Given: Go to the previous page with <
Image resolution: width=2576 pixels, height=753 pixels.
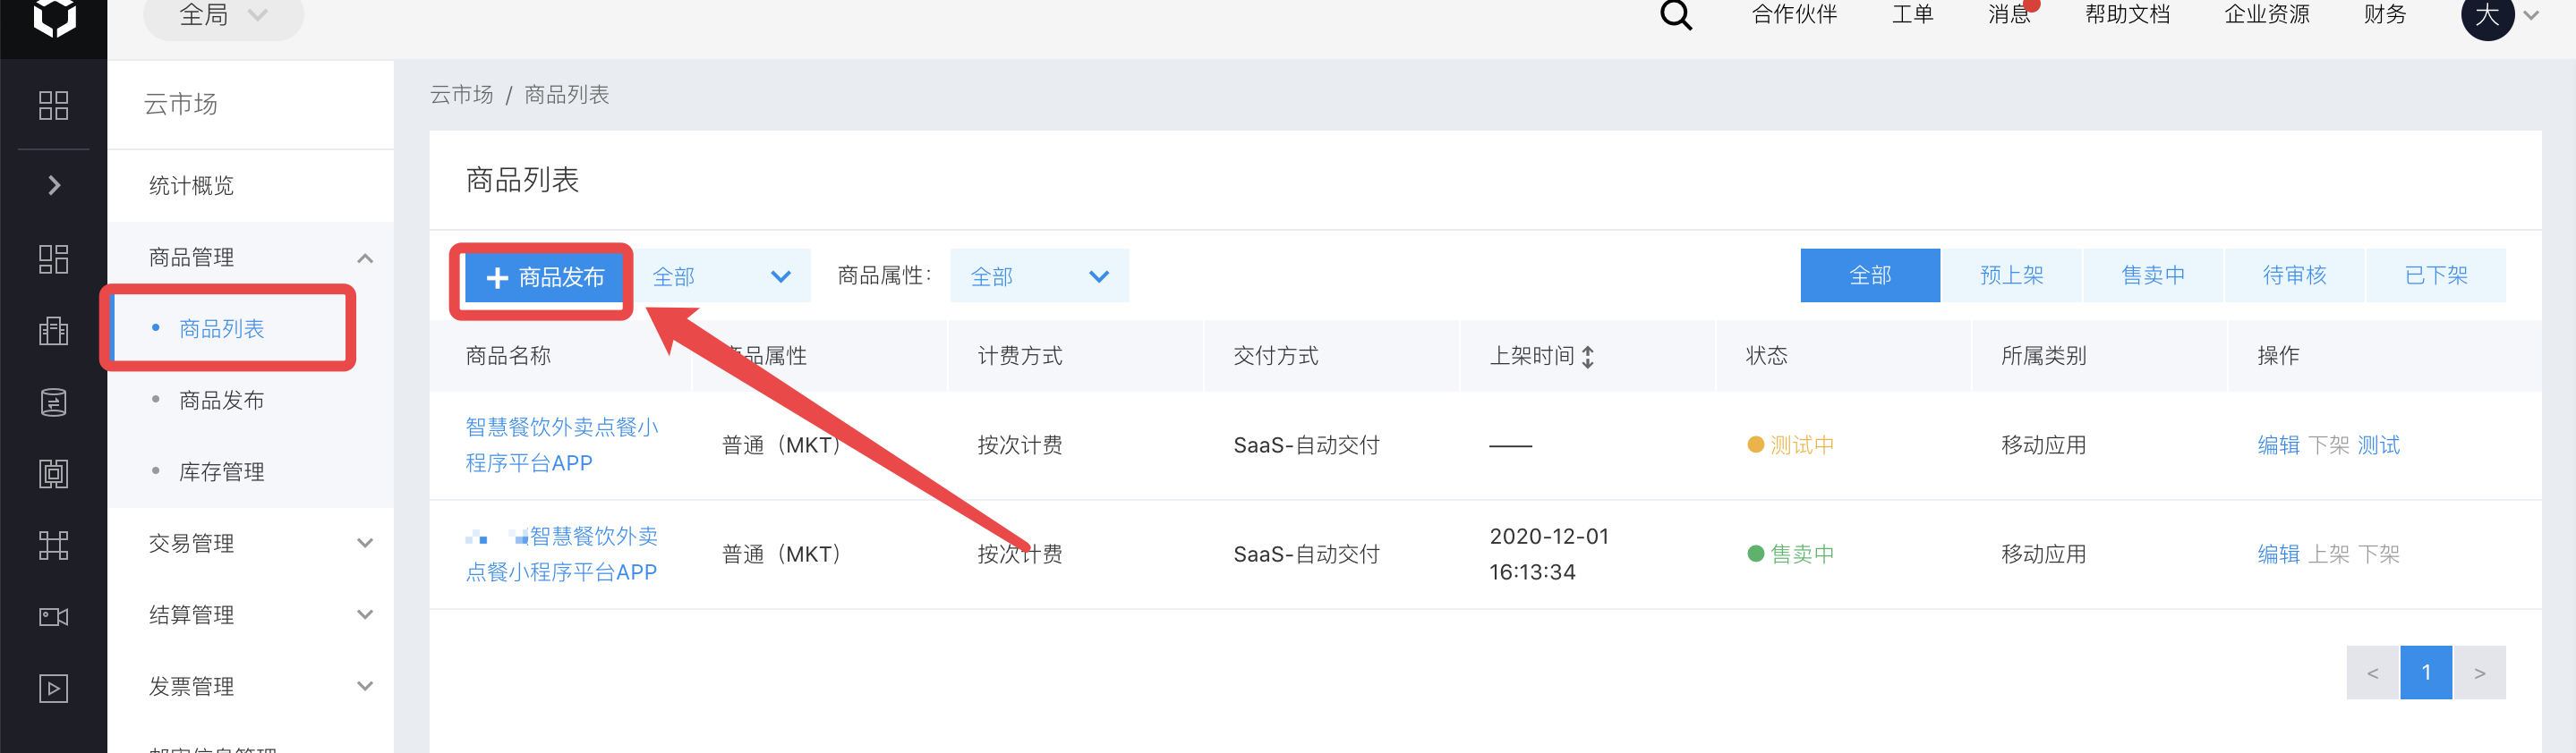Looking at the screenshot, I should [x=2372, y=673].
